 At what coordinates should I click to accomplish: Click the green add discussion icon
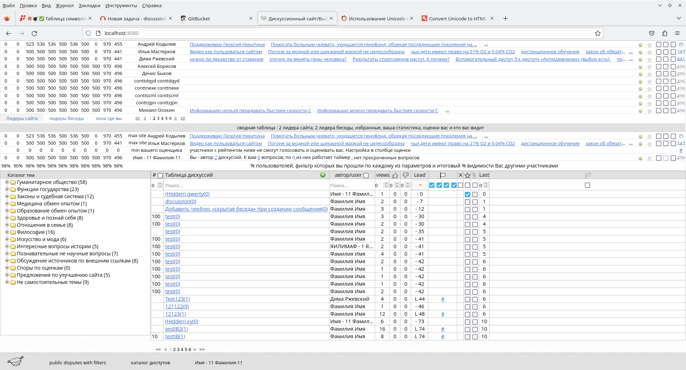[x=323, y=175]
